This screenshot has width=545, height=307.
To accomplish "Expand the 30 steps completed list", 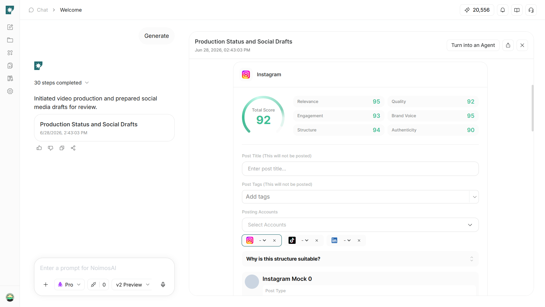I will (62, 83).
